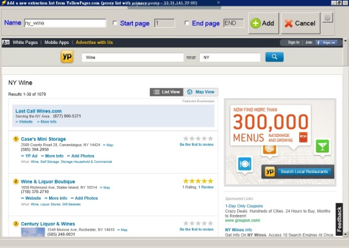The image size is (349, 248).
Task: Open Case's Mini Storage listing
Action: [x=43, y=139]
